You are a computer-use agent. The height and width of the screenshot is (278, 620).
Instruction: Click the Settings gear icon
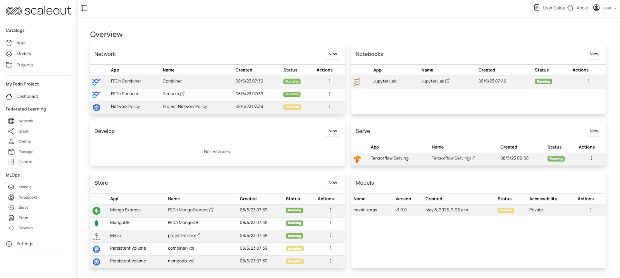[9, 244]
